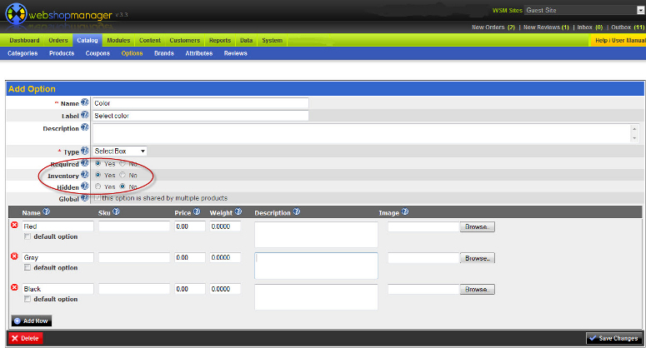Open the System tab
The width and height of the screenshot is (646, 348).
(x=272, y=40)
